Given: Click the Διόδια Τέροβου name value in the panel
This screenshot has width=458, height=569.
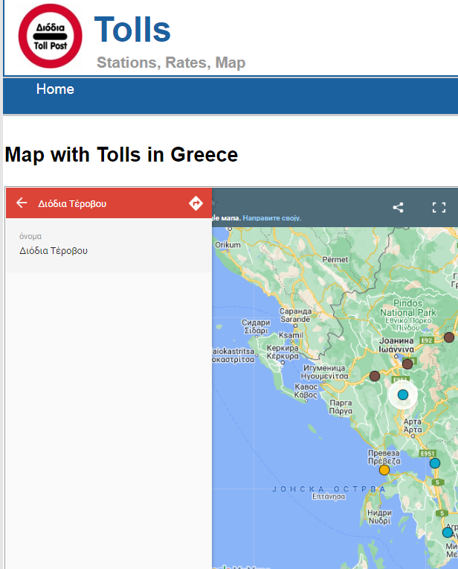Looking at the screenshot, I should pos(54,251).
